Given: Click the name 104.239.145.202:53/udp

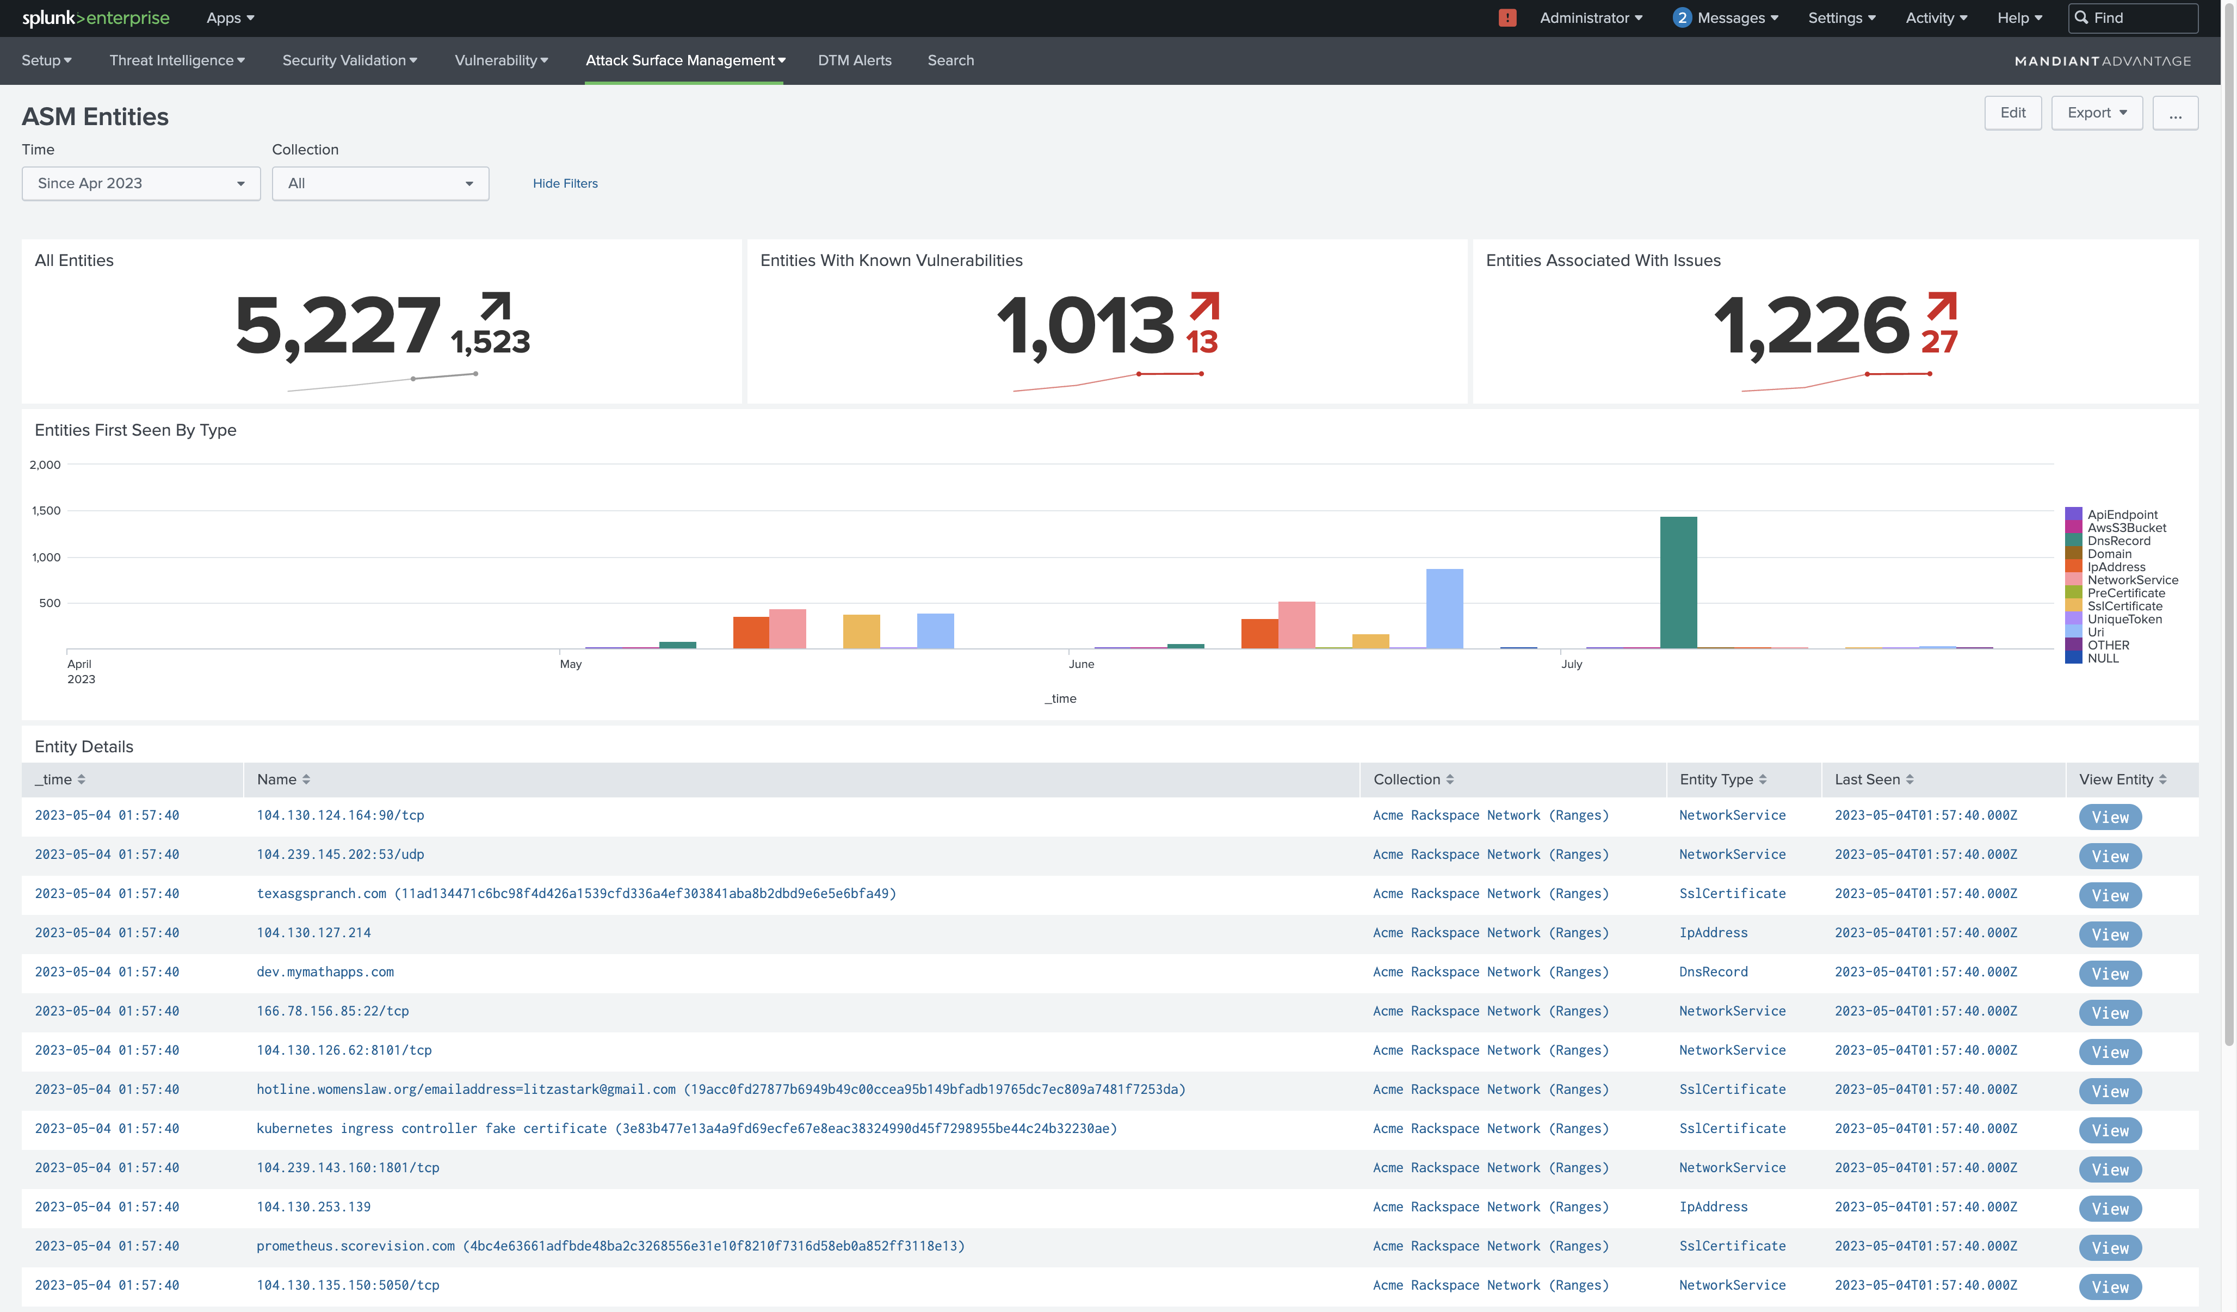Looking at the screenshot, I should (x=340, y=854).
